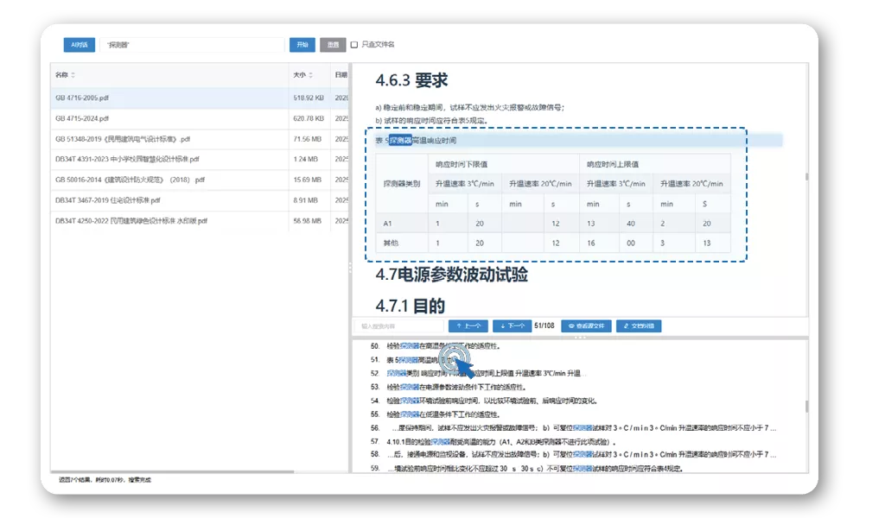Click the rightmost blue document button

639,325
